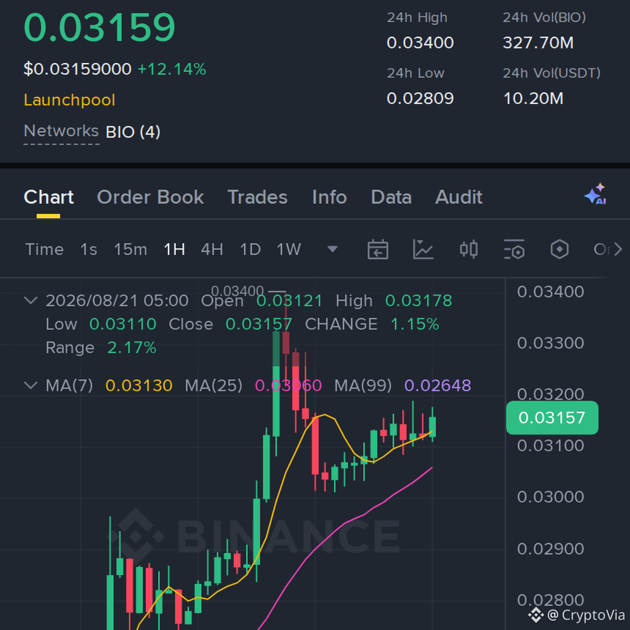Open the chart indicators line-graph icon
Screen dimensions: 630x630
(423, 250)
